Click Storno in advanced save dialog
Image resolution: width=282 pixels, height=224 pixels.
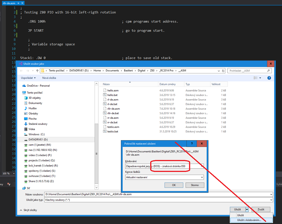pos(195,185)
